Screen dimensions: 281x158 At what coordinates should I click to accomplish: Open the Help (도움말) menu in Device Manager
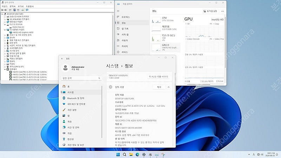30,6
